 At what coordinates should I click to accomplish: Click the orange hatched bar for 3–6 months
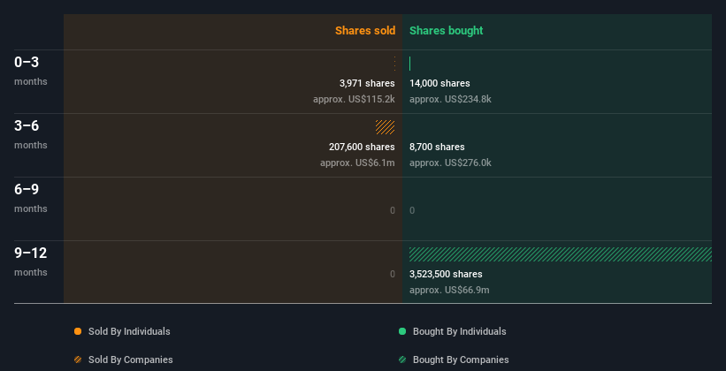click(386, 127)
